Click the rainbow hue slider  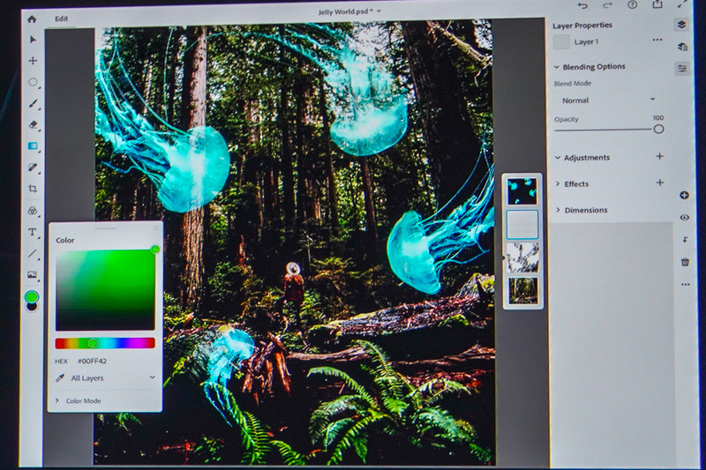click(105, 343)
